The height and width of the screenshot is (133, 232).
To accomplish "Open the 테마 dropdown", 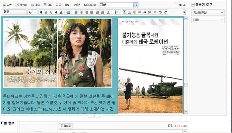I will pyautogui.click(x=208, y=20).
